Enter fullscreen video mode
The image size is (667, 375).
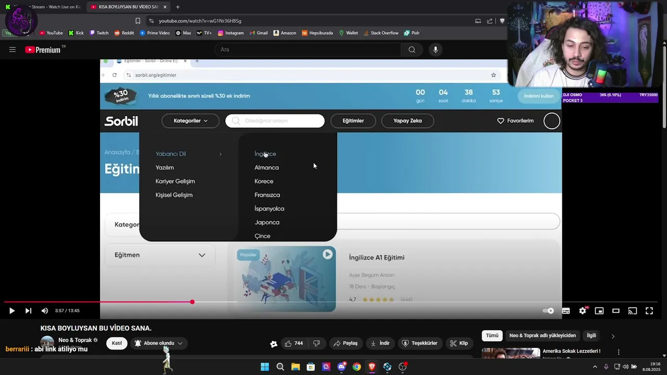click(x=649, y=311)
